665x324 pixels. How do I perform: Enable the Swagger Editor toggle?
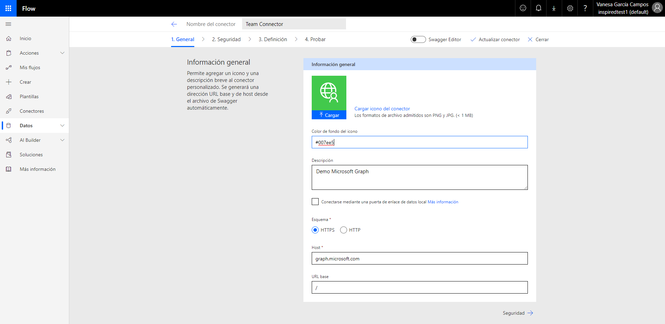[x=418, y=39]
